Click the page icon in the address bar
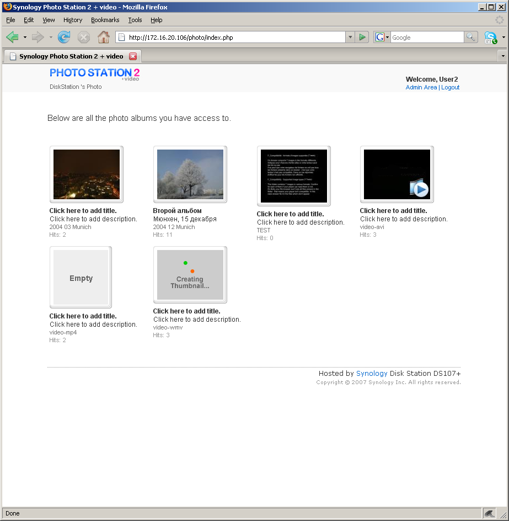Image resolution: width=509 pixels, height=521 pixels. pyautogui.click(x=122, y=37)
